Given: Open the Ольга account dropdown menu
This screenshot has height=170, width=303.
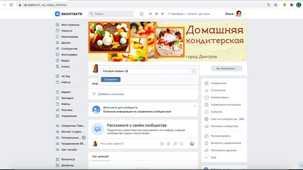Looking at the screenshot, I should tap(235, 14).
